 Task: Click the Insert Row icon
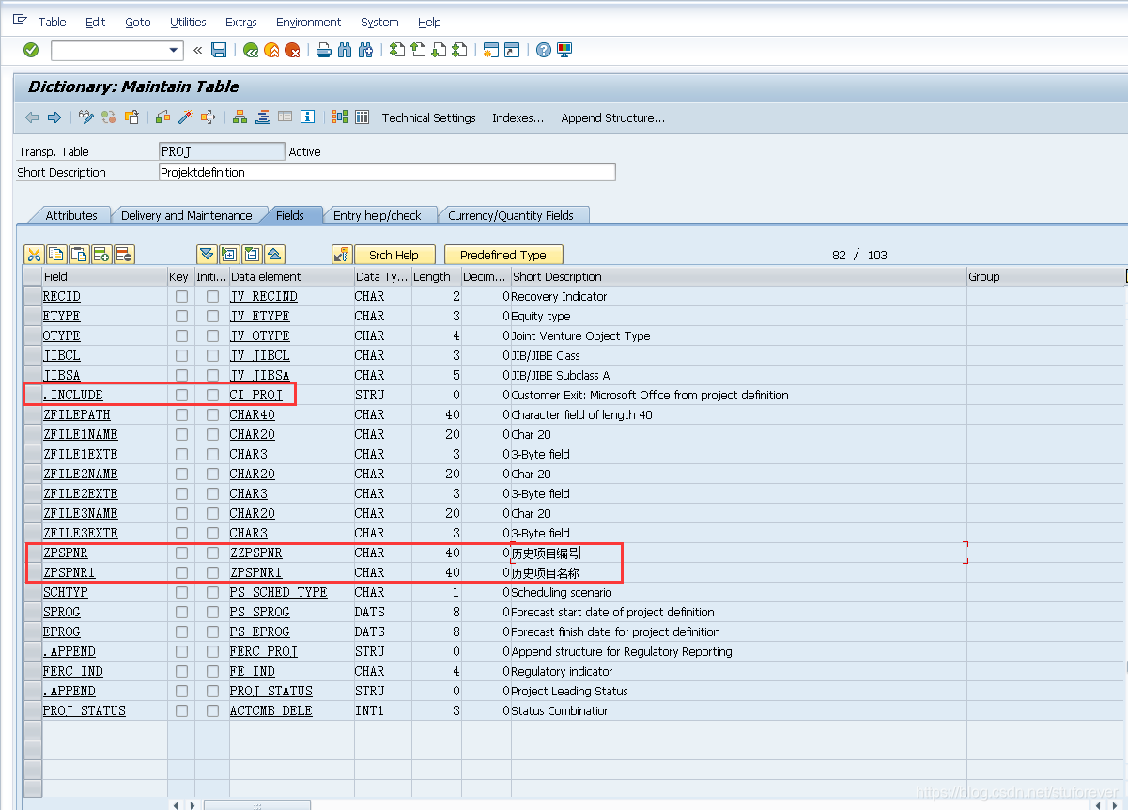pos(101,254)
